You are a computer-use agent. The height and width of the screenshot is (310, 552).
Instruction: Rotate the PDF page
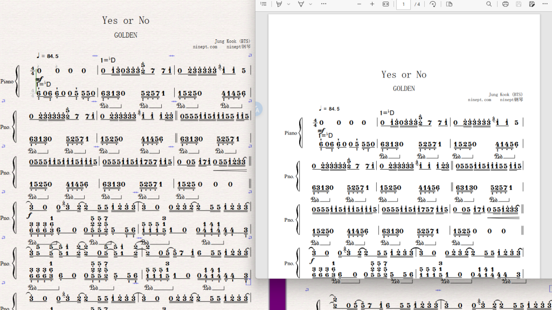pos(433,4)
